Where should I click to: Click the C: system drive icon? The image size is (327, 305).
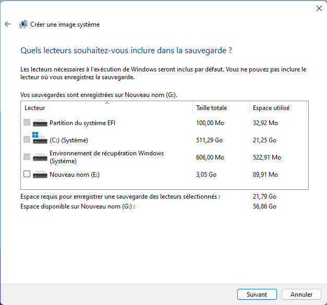point(40,138)
